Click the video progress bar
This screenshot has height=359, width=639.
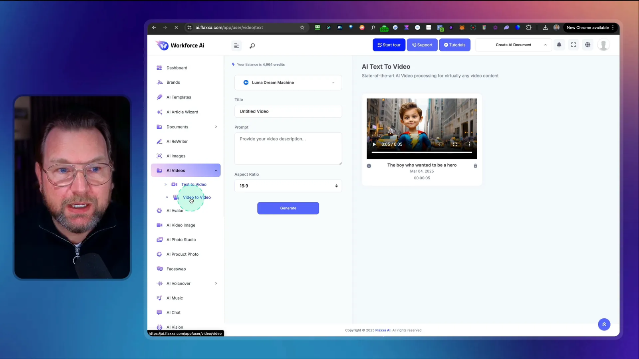(422, 152)
